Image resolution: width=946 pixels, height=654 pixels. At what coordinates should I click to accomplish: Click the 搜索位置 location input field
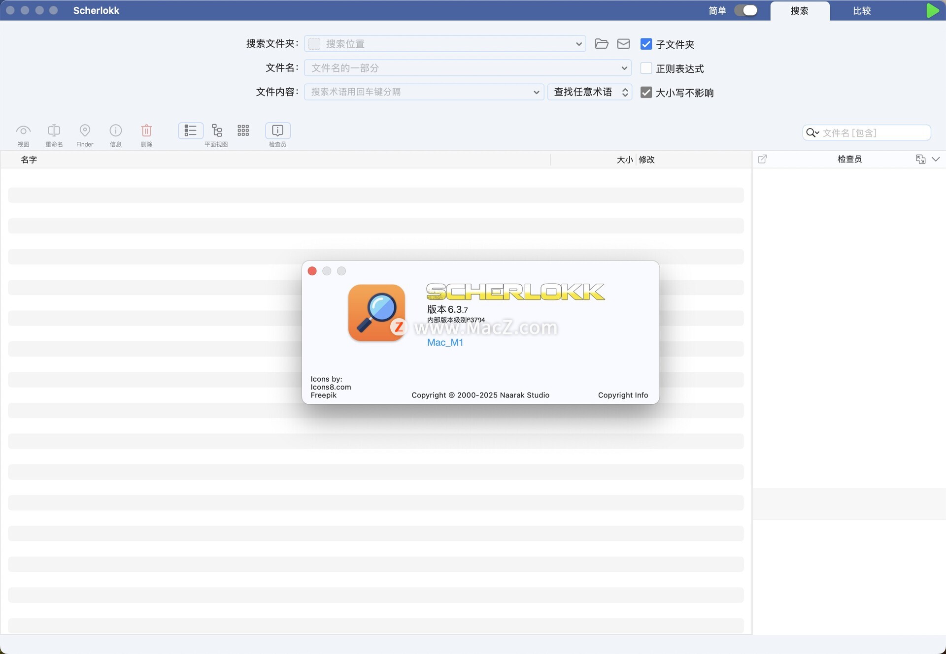[x=446, y=44]
